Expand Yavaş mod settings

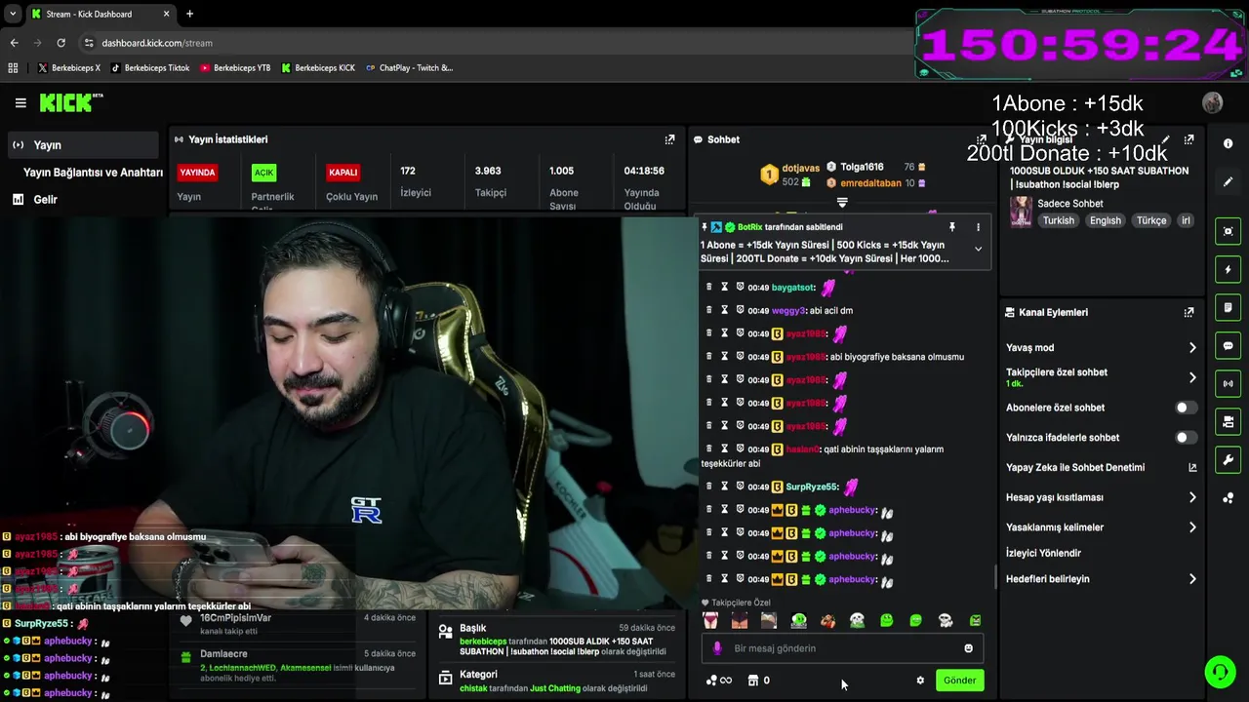tap(1102, 347)
